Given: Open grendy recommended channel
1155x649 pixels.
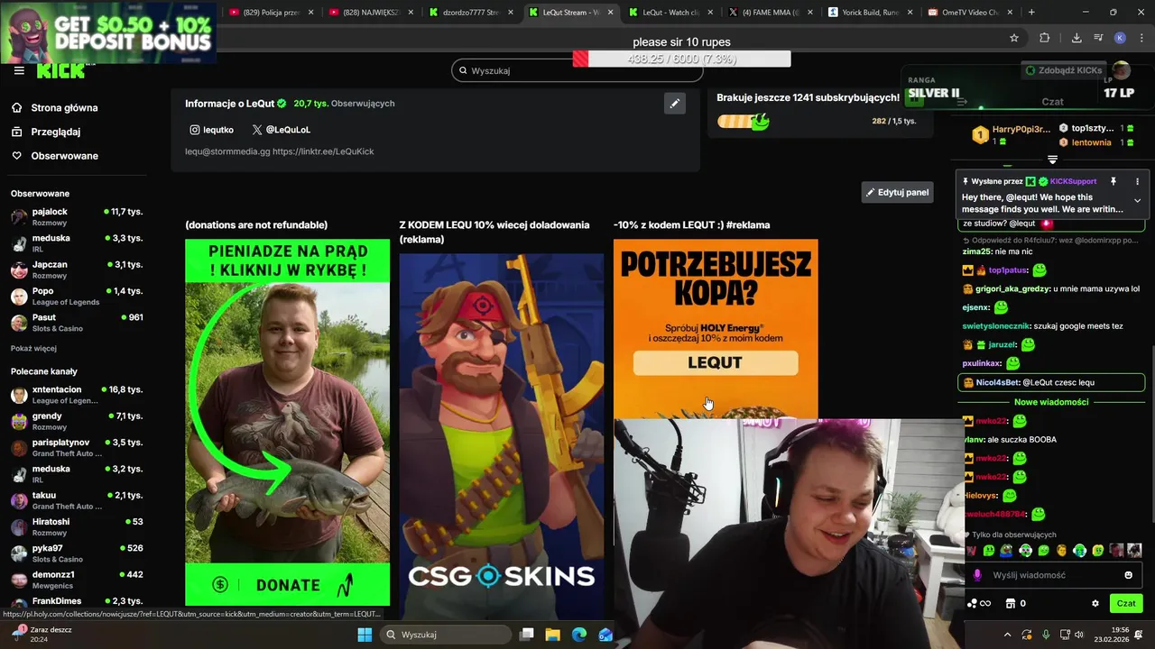Looking at the screenshot, I should [77, 421].
